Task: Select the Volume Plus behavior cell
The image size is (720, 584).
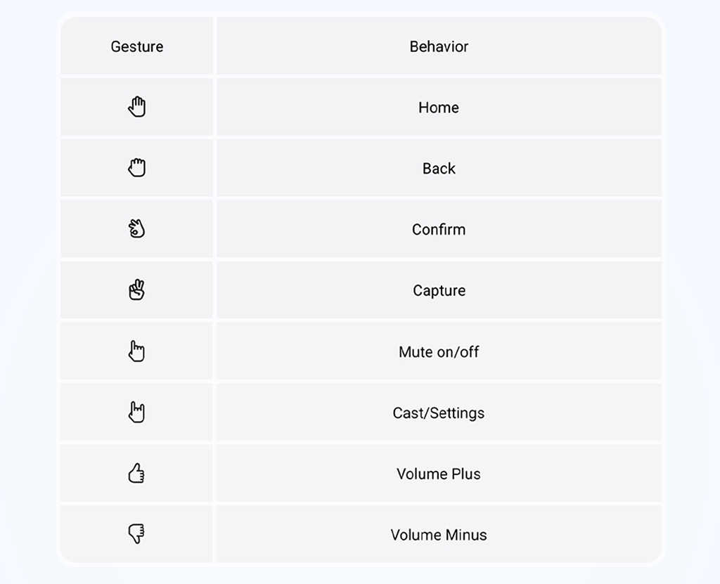Action: point(439,474)
